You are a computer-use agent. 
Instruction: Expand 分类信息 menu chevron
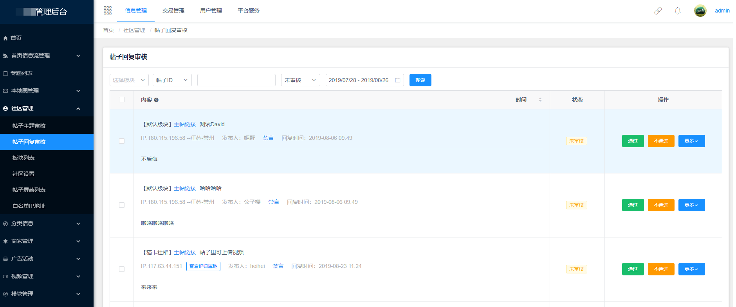[x=78, y=224]
